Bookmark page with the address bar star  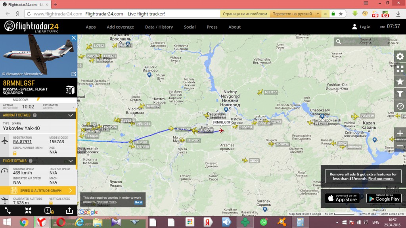point(341,14)
